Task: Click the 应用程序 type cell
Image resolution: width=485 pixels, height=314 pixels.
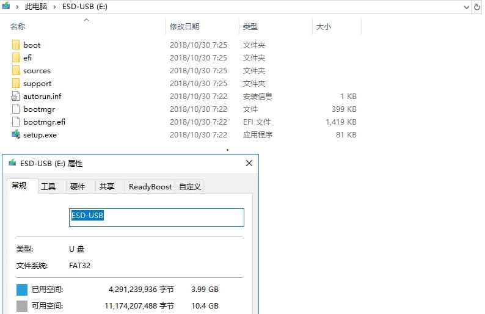Action: tap(258, 134)
